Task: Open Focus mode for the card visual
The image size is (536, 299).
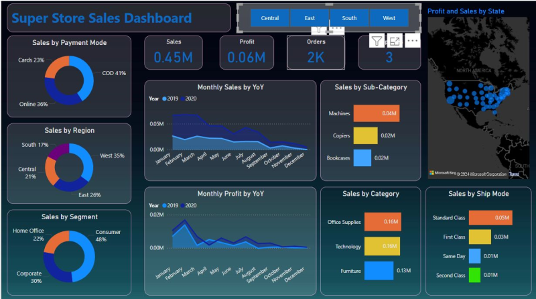Action: (x=395, y=42)
